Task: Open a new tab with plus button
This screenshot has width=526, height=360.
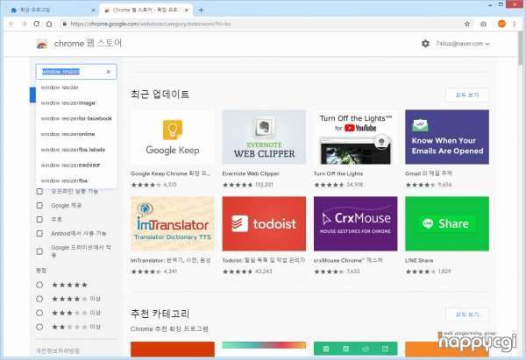Action: (201, 10)
